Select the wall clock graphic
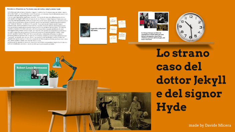 coord(190,27)
